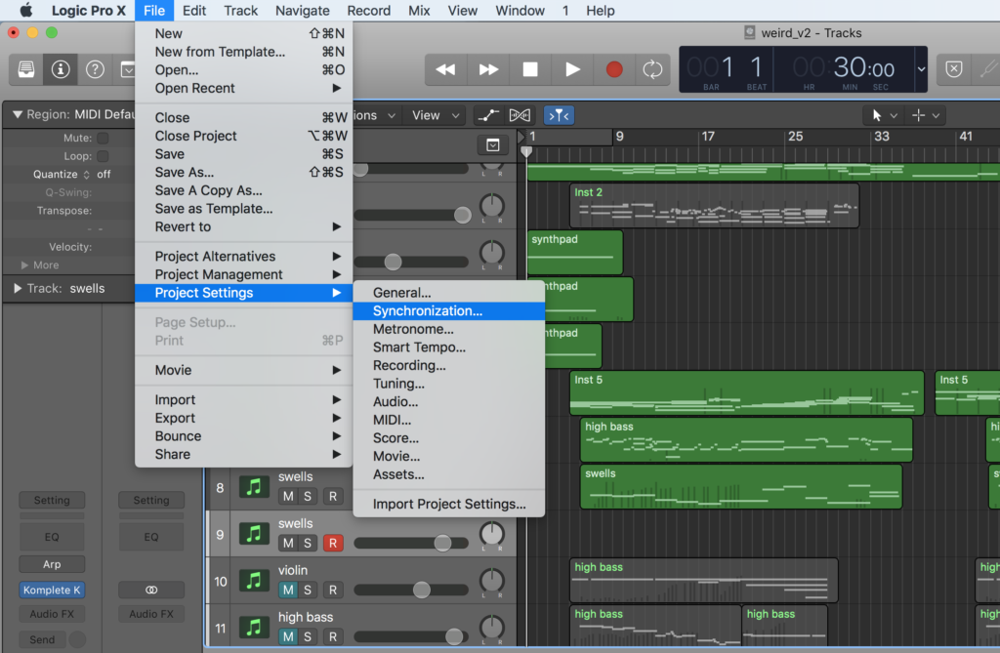This screenshot has height=653, width=1000.
Task: Click the instrument icon on track 11 high bass
Action: (254, 628)
